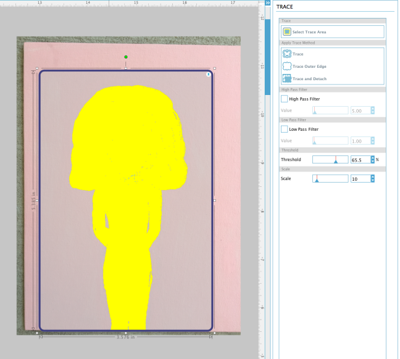
Task: Click the Select Trace Area label
Action: 309,32
